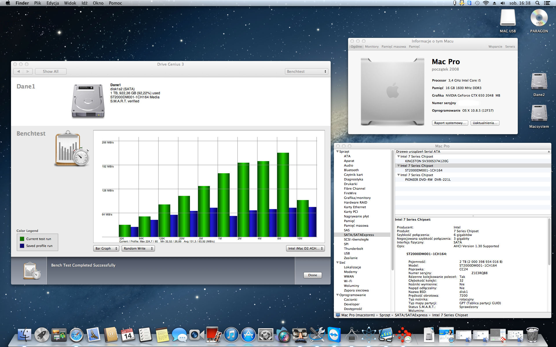Open the Bar Graph type dropdown
Image resolution: width=556 pixels, height=347 pixels.
coord(106,248)
